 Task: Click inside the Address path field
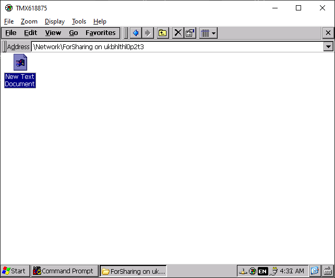[177, 47]
